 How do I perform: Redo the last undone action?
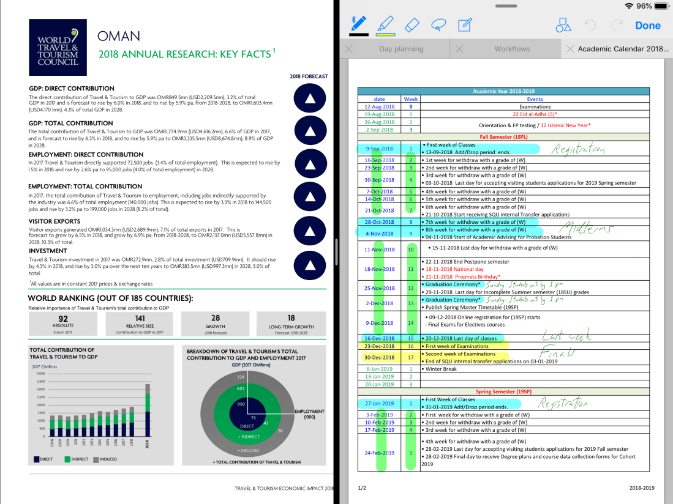click(617, 25)
